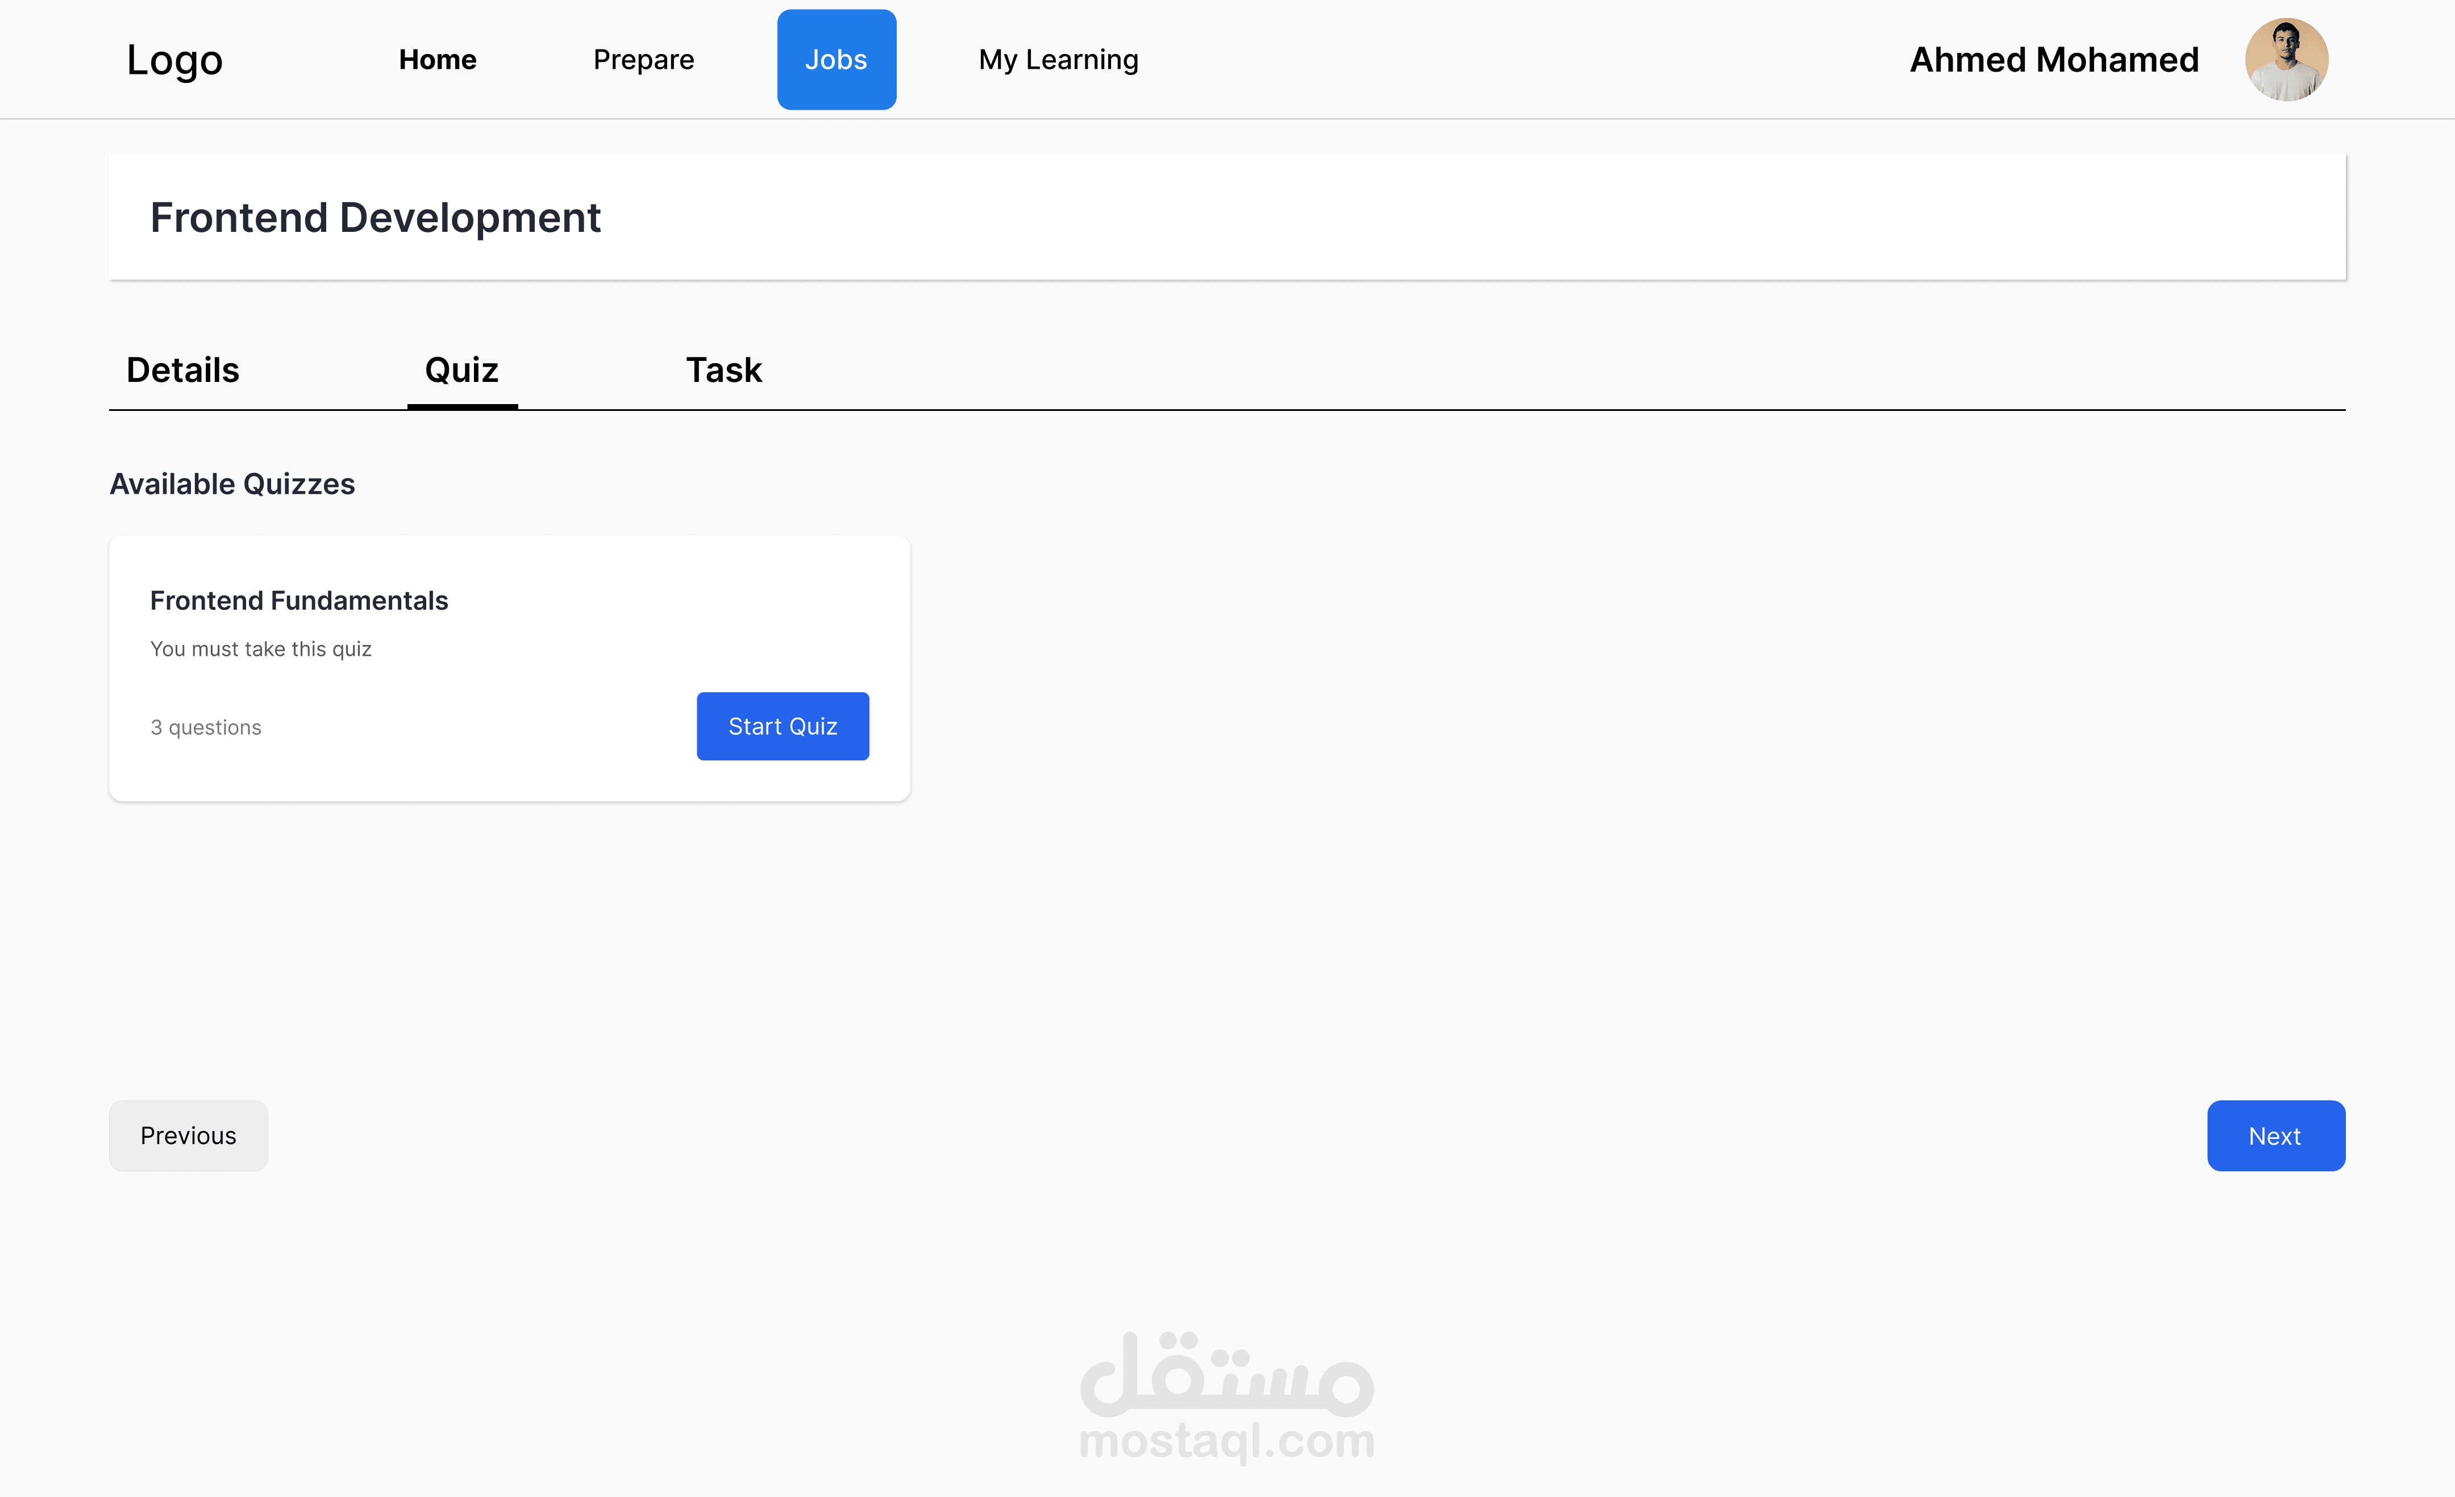This screenshot has height=1497, width=2455.
Task: Select the Jobs nav button
Action: [x=836, y=60]
